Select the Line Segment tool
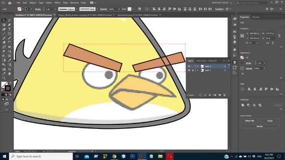The height and width of the screenshot is (160, 285). (4, 34)
